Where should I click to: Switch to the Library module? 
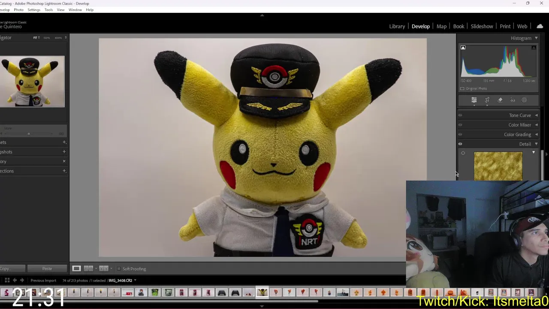pos(397,26)
